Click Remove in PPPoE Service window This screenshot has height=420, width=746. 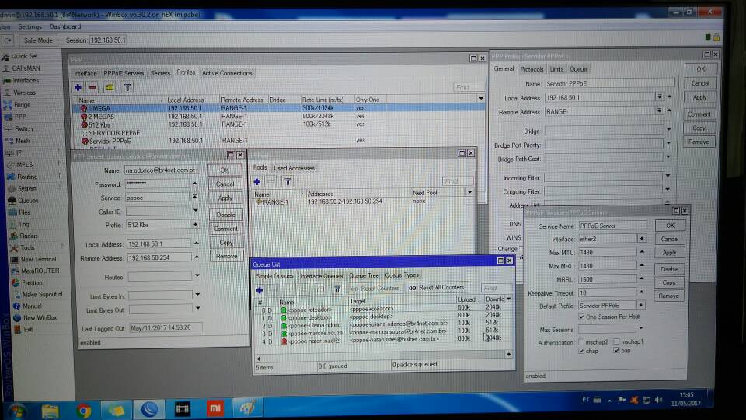point(668,296)
